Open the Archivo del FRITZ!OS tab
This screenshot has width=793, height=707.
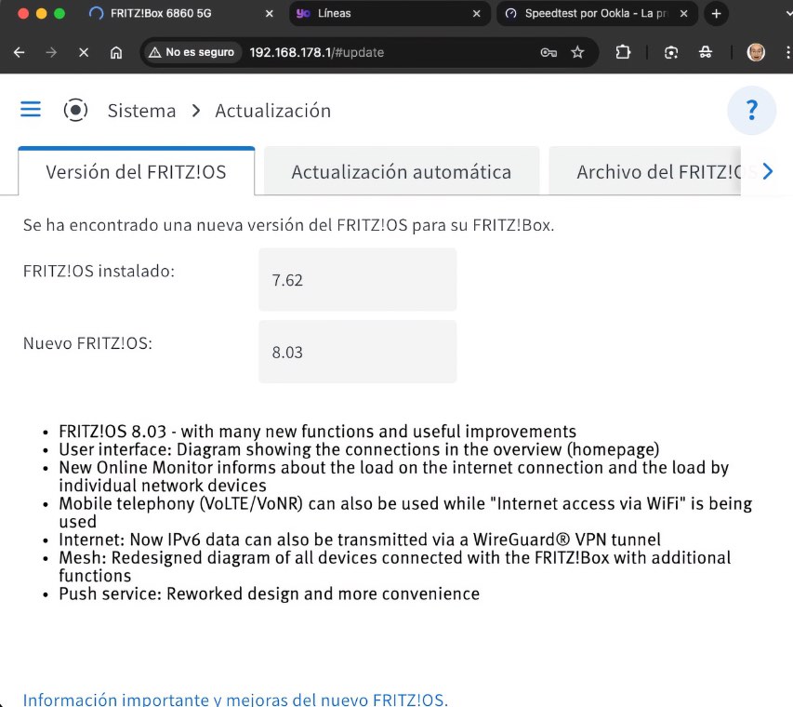(645, 172)
